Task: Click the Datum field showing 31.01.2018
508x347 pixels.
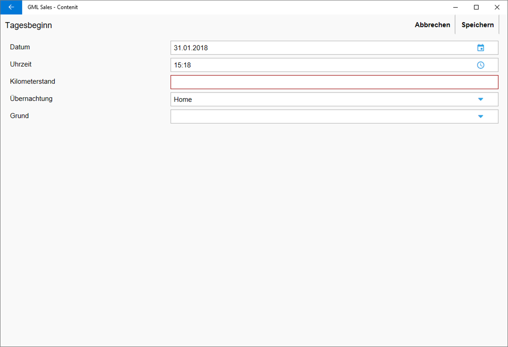Action: click(335, 48)
